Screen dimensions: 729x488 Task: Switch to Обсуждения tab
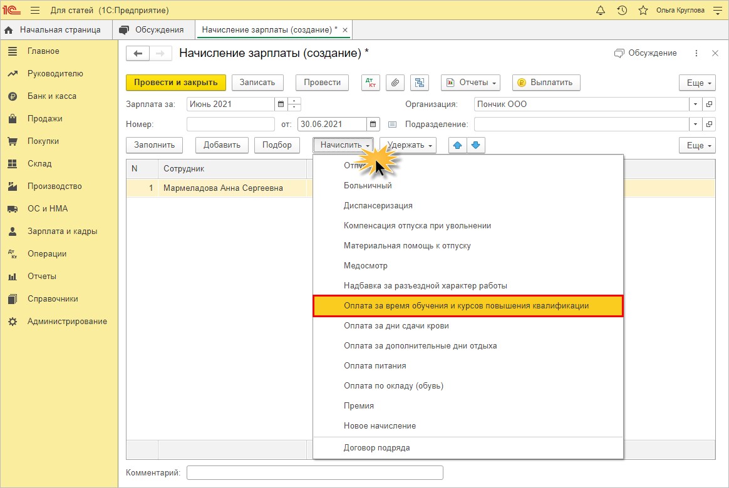point(154,29)
